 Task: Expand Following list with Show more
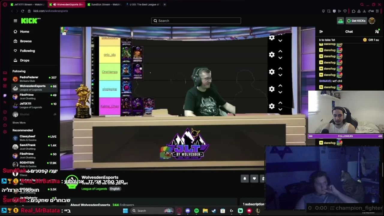19,123
